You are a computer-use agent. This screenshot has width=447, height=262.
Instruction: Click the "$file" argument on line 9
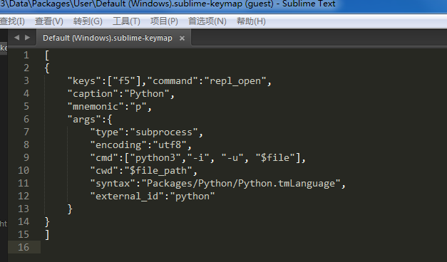pyautogui.click(x=275, y=158)
